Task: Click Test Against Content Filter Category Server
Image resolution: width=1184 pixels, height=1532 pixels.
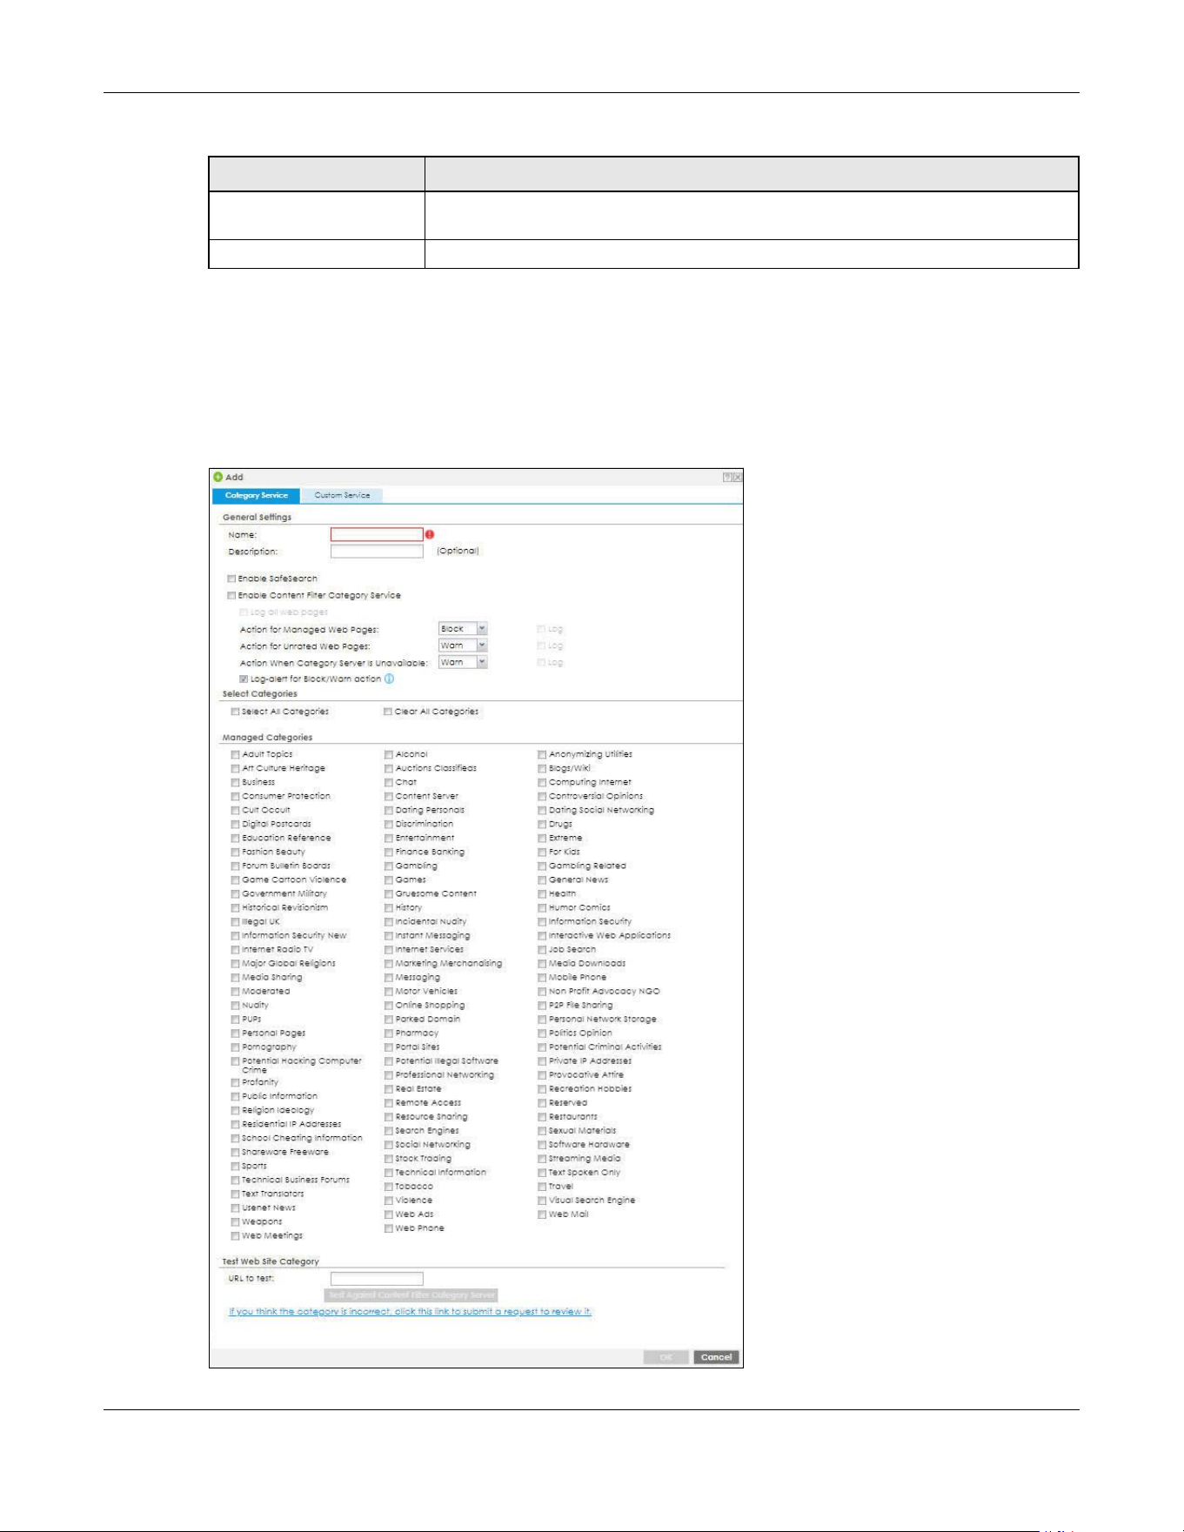Action: pos(411,1295)
